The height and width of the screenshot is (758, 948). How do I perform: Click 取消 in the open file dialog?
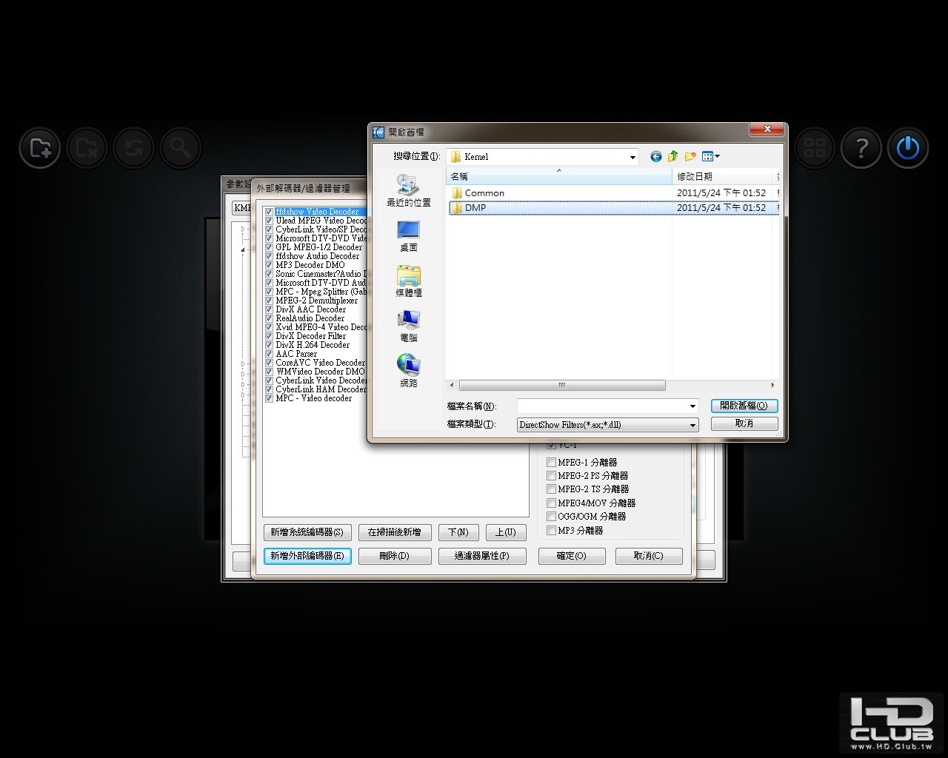click(744, 423)
